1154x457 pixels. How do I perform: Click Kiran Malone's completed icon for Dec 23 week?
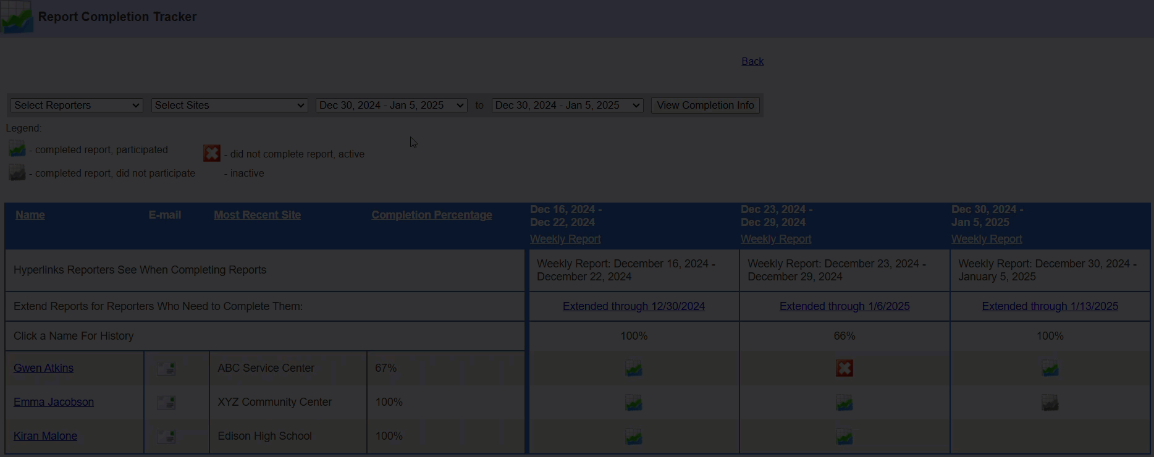tap(844, 437)
